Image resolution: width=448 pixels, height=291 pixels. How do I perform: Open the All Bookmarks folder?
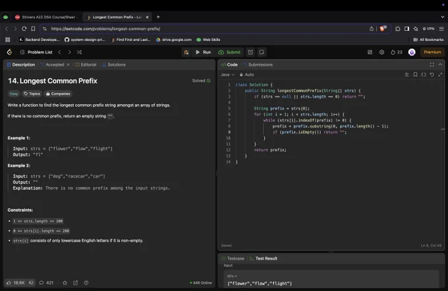pyautogui.click(x=428, y=40)
